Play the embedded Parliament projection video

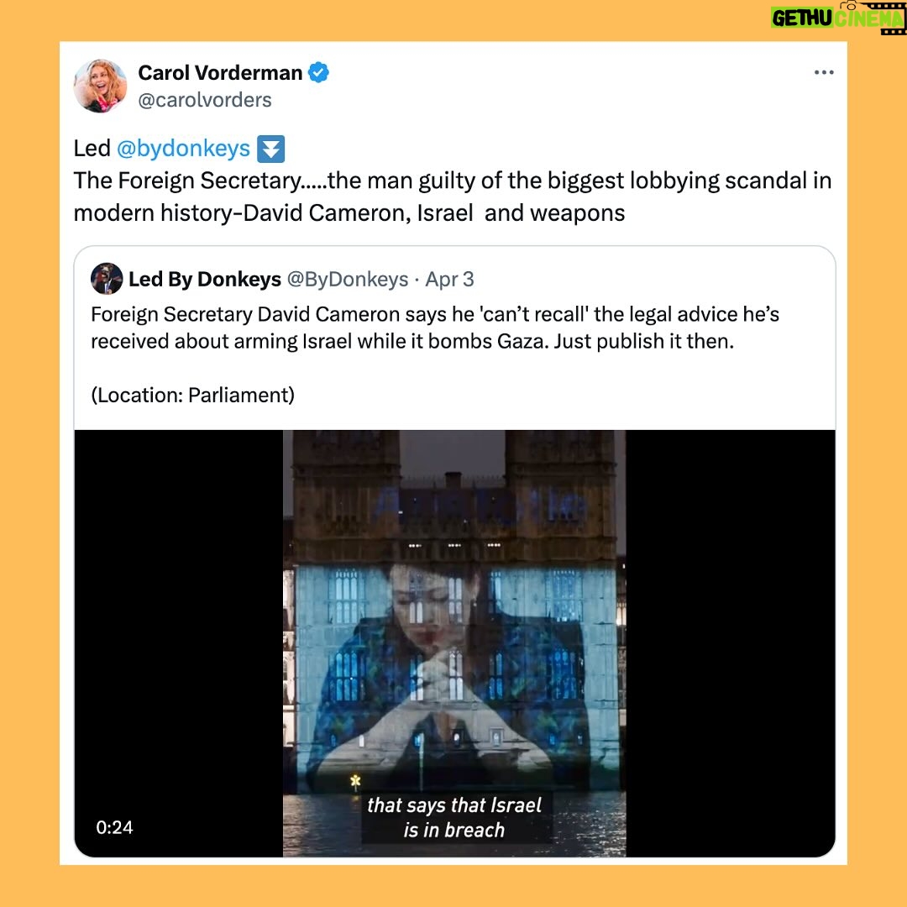[x=454, y=643]
